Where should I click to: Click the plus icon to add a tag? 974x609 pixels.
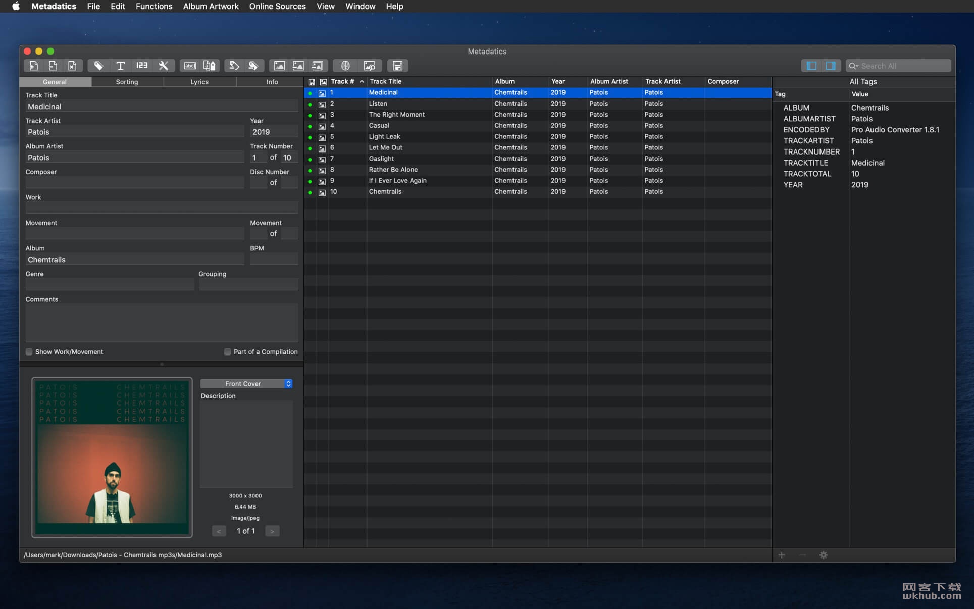[782, 555]
